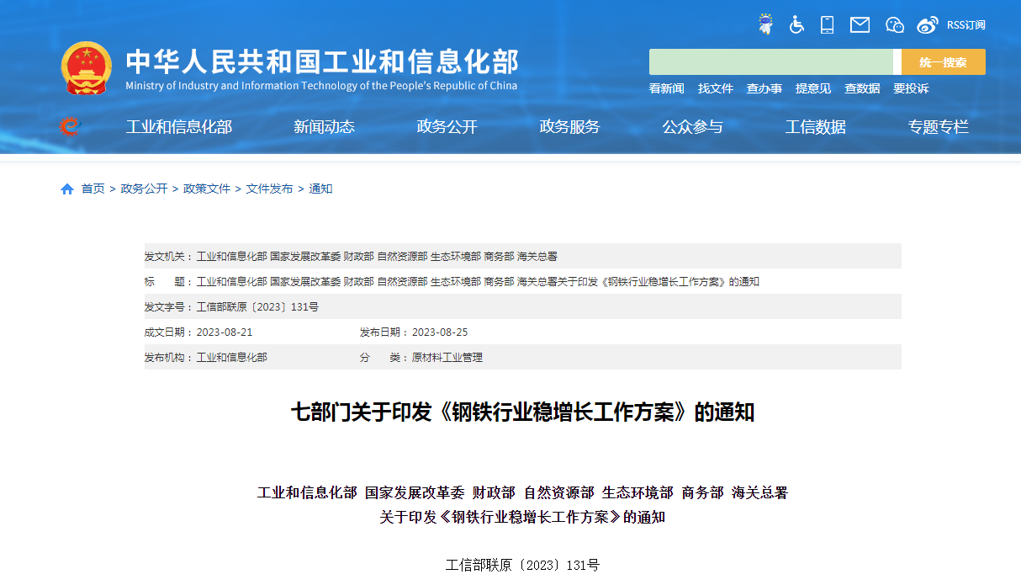Go to 文件发布 in breadcrumb

269,189
